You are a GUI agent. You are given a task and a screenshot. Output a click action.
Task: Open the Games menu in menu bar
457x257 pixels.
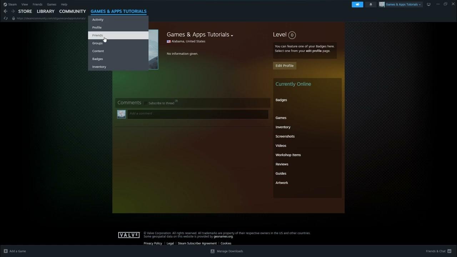pyautogui.click(x=52, y=4)
